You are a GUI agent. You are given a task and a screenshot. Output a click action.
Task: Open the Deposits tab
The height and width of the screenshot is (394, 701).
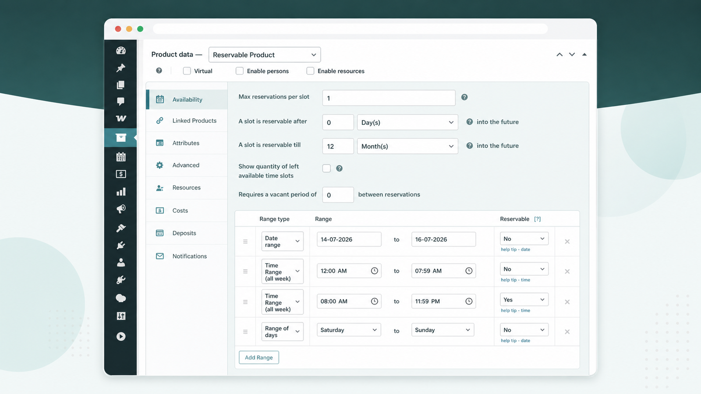pos(187,233)
